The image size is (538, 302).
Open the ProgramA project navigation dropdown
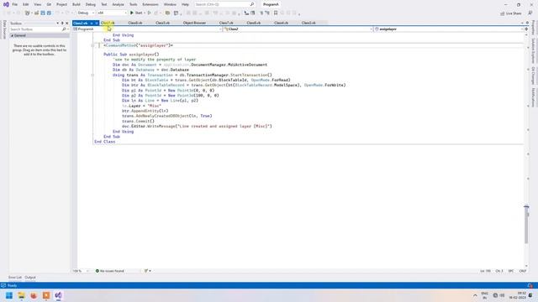(147, 29)
